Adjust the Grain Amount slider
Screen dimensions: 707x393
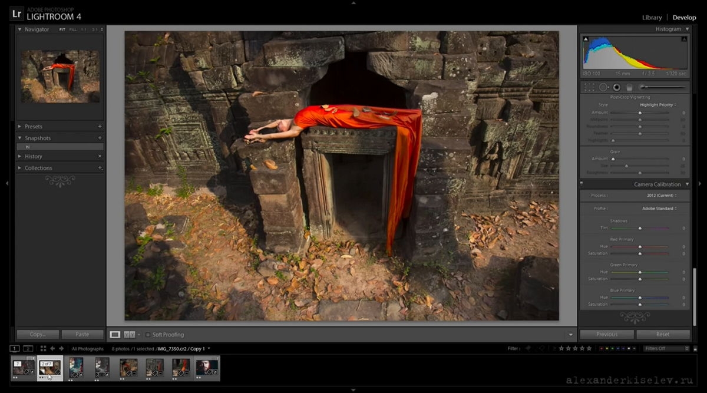click(640, 159)
